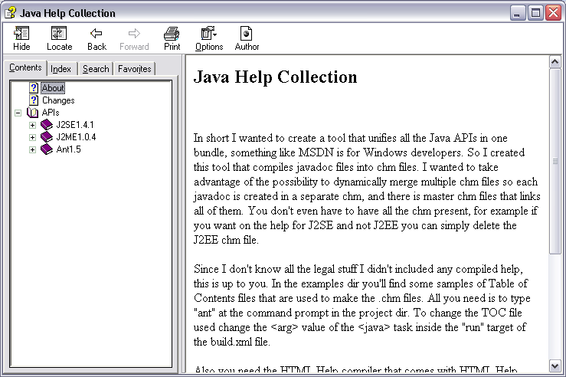Screen dimensions: 566x377
Task: Click the Locate toolbar icon
Action: (x=59, y=34)
